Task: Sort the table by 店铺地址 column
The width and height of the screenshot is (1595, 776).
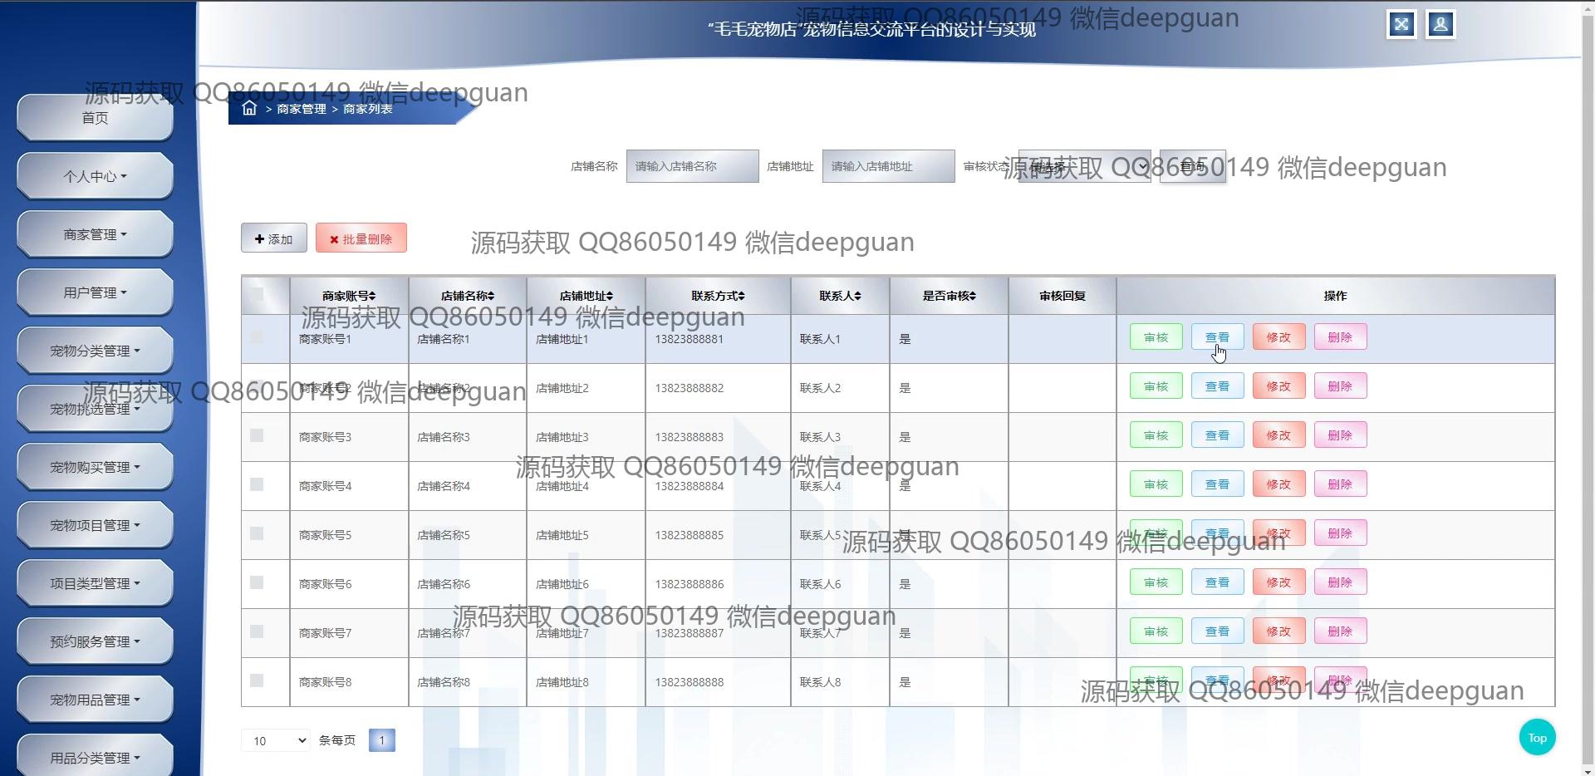Action: [x=586, y=296]
